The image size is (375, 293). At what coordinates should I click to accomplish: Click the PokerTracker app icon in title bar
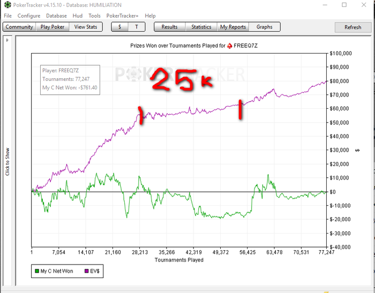pyautogui.click(x=7, y=4)
